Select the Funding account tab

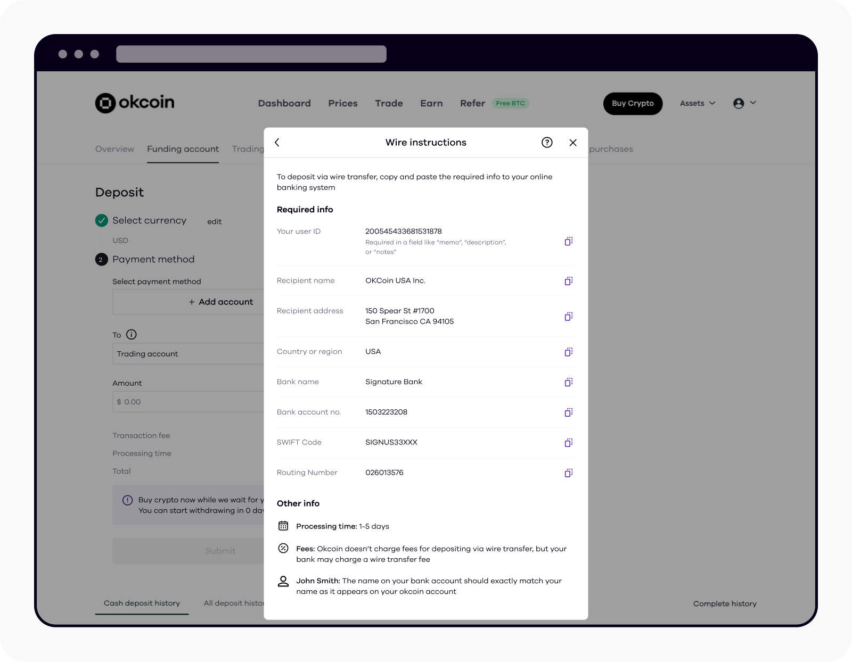[x=183, y=149]
